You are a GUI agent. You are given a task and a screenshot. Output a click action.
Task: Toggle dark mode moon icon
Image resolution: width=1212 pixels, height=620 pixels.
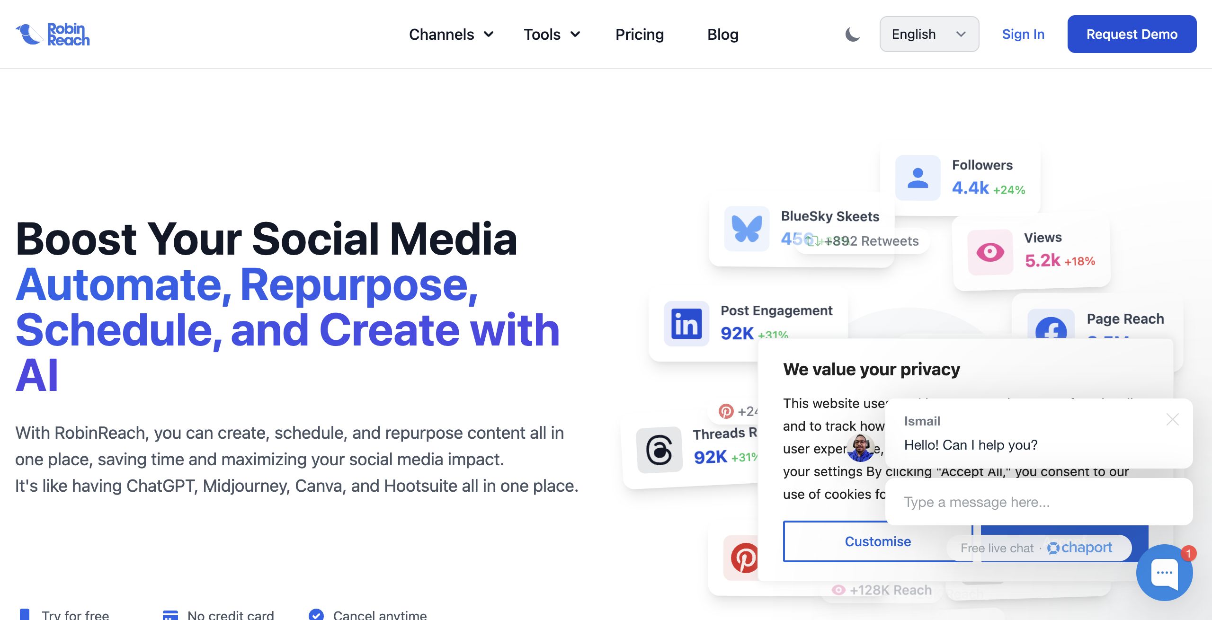point(852,34)
